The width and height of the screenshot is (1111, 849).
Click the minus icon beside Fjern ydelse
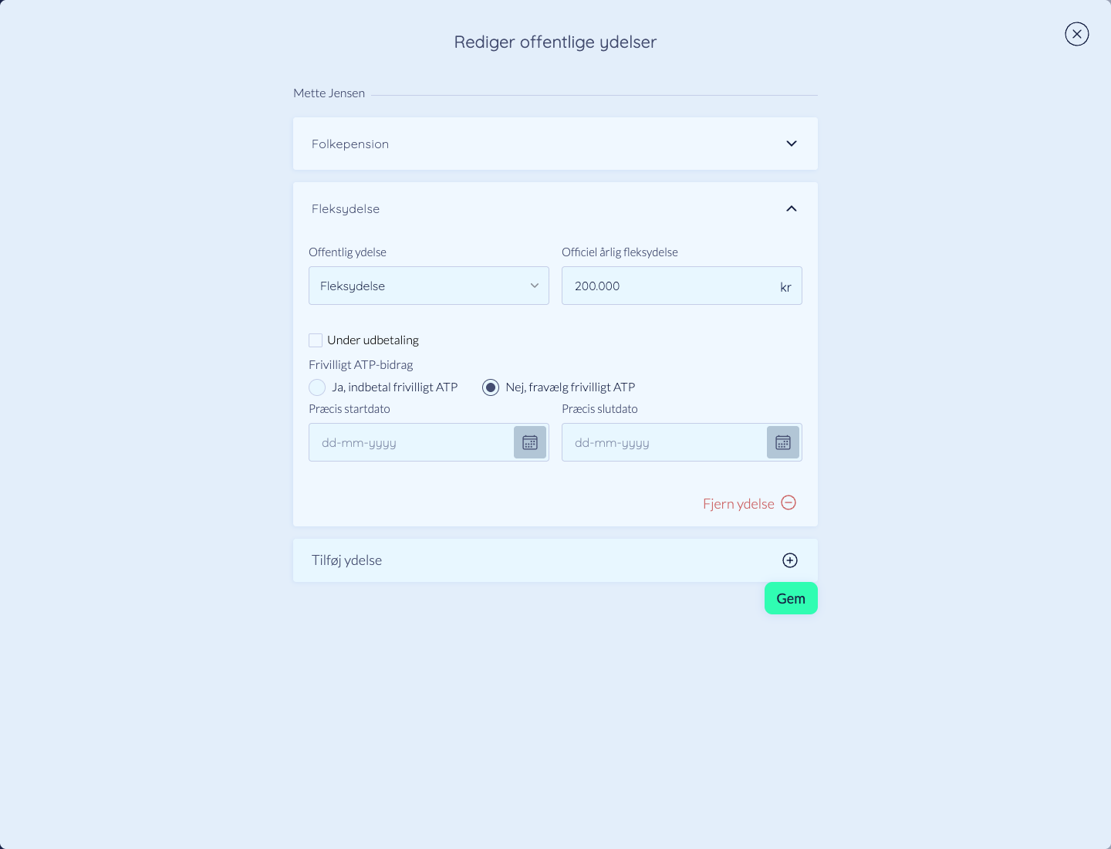(x=789, y=502)
